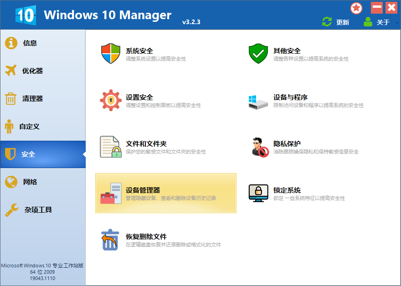Click the System Security shield icon
The image size is (401, 286).
click(x=111, y=54)
